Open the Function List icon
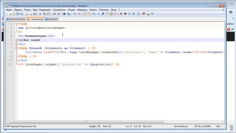Image resolution: width=236 pixels, height=133 pixels. (115, 14)
